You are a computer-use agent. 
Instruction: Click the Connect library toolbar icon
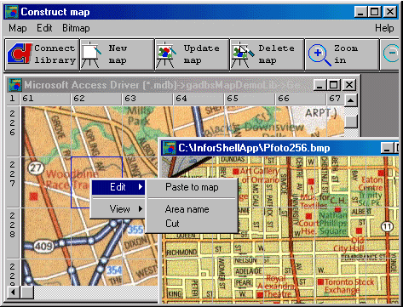20,54
